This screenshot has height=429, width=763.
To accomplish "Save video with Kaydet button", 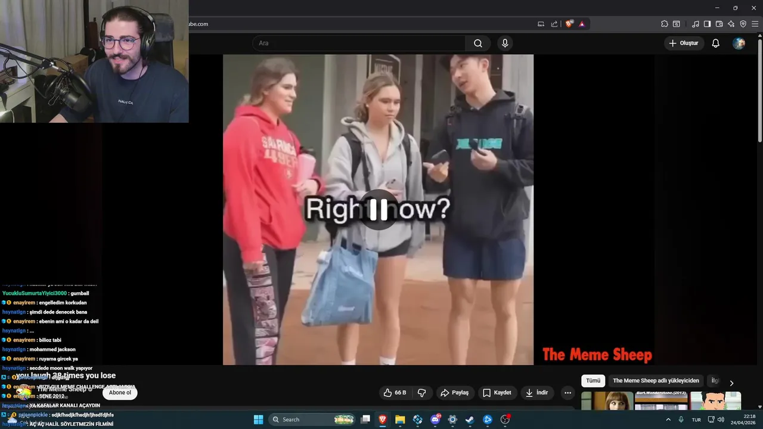I will 497,393.
